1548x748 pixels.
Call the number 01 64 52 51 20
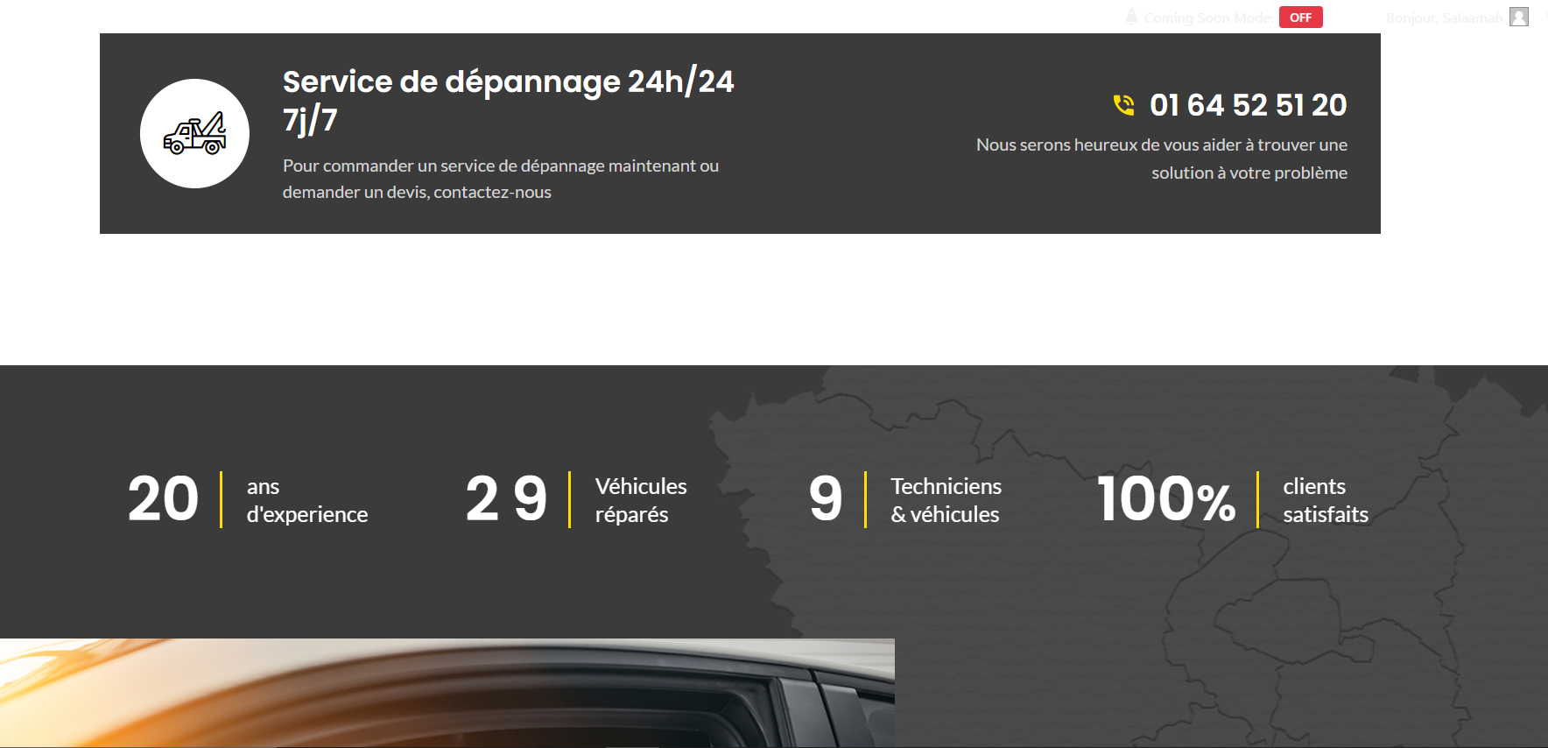[x=1248, y=105]
